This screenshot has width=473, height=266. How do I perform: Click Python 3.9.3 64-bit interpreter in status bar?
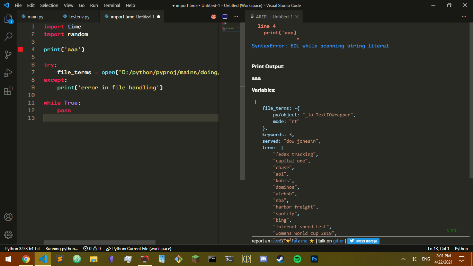[x=23, y=249]
